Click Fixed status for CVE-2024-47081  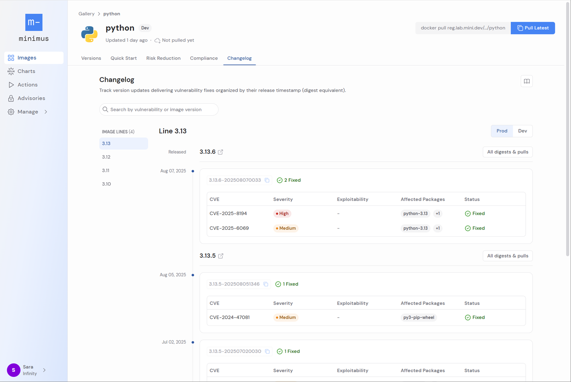(475, 318)
